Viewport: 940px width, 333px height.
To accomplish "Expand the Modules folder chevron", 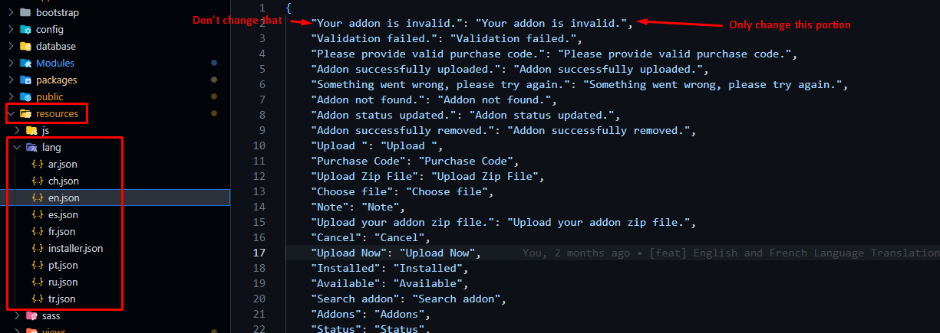I will 11,63.
